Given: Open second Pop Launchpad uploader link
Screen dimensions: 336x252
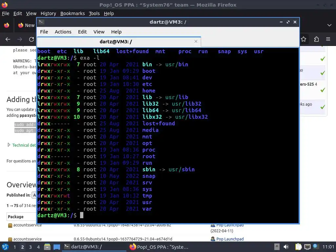Looking at the screenshot, I should [x=230, y=239].
